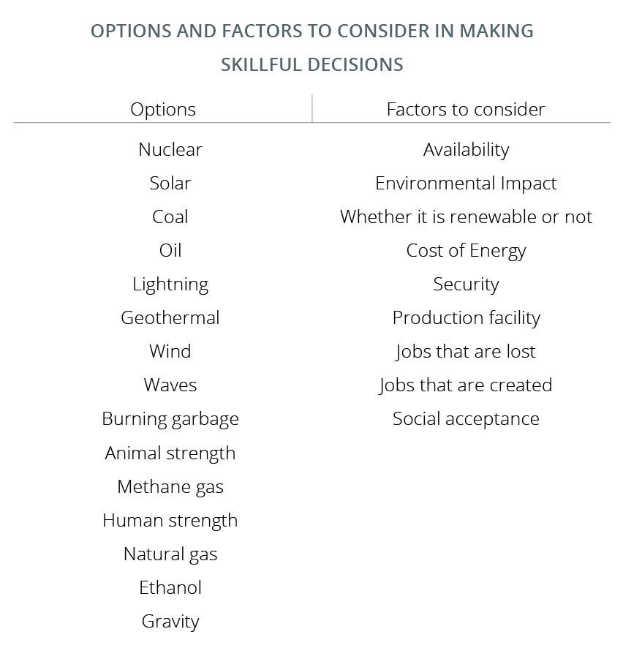Image resolution: width=623 pixels, height=648 pixels.
Task: Select the 'Cost of Energy' factor
Action: click(466, 251)
